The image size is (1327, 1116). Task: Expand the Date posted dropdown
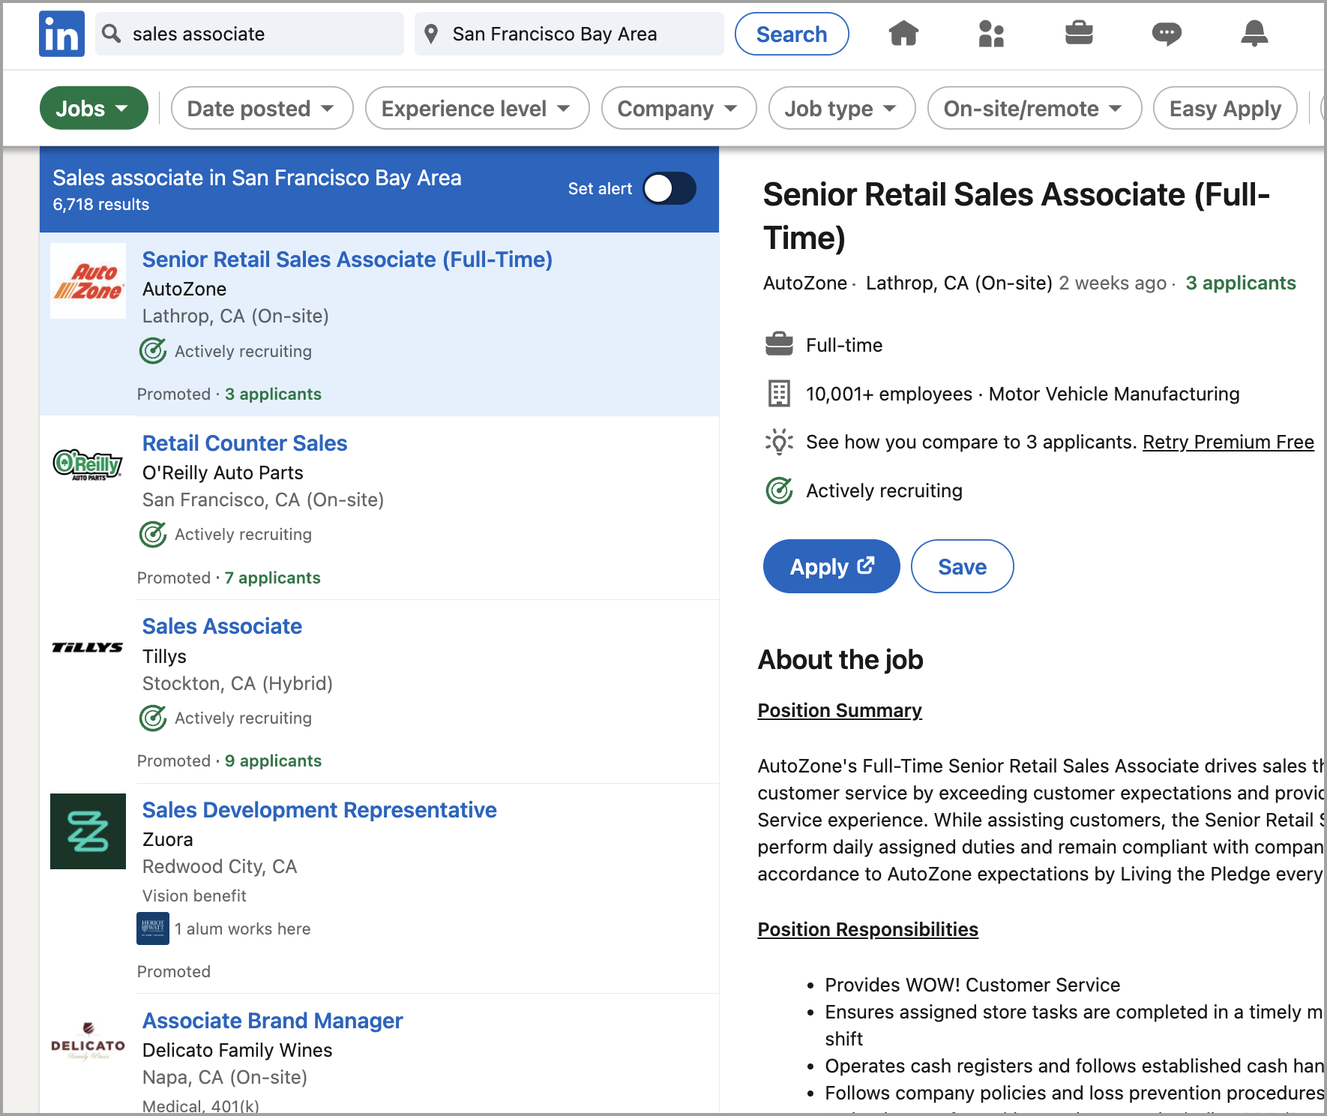coord(261,109)
